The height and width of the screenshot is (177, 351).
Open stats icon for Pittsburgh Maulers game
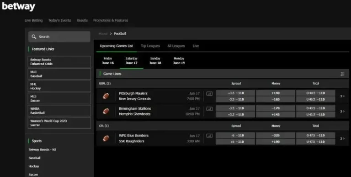tap(209, 94)
